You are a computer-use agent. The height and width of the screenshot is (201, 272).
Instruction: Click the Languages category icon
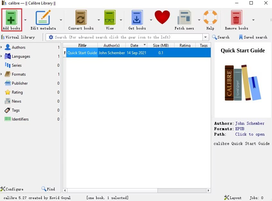coord(8,56)
